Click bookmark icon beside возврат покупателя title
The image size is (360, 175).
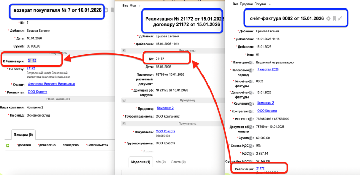pos(112,10)
